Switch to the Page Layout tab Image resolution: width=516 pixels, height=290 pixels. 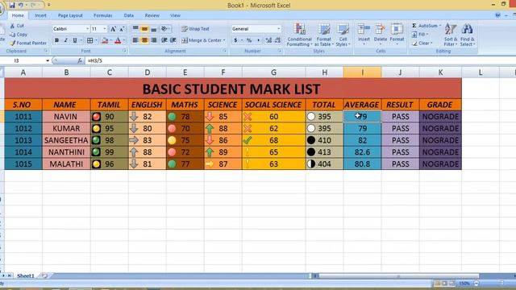(x=70, y=15)
